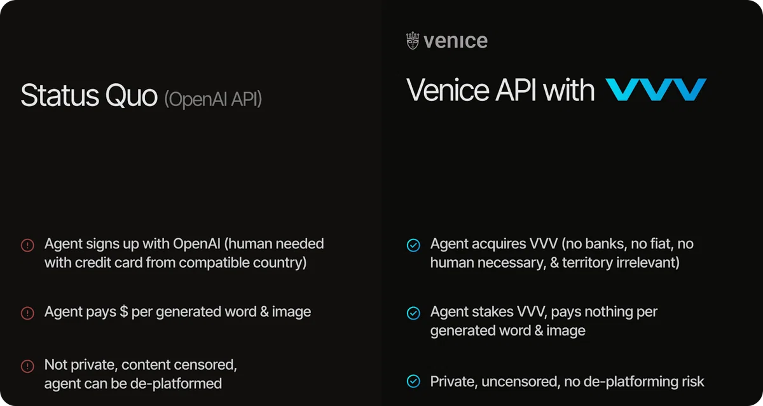
Task: Click warning icon beside 'Not private, content censored'
Action: point(27,366)
